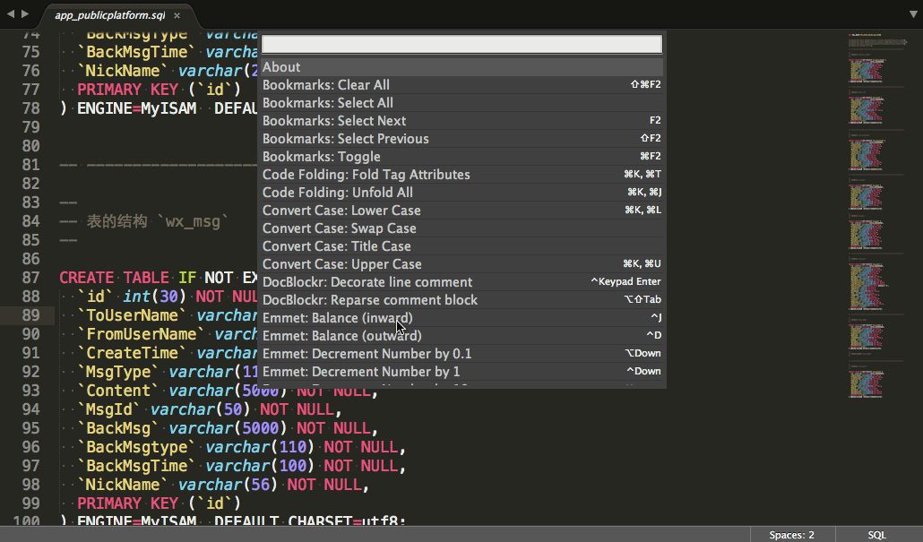The width and height of the screenshot is (923, 542).
Task: Click `BackMsg` on line 95
Action: (118, 428)
